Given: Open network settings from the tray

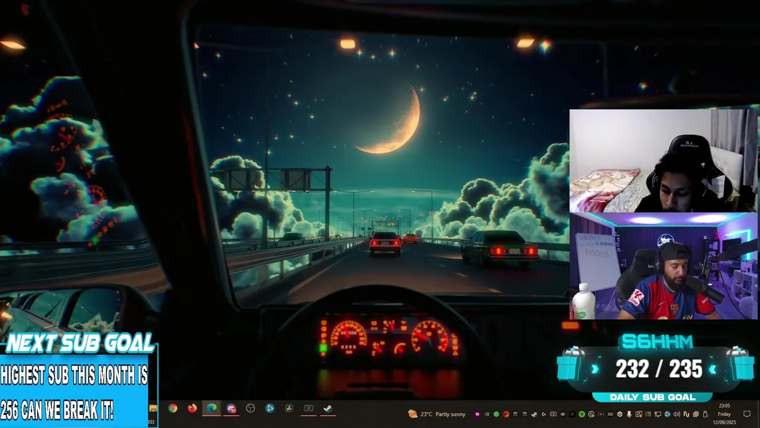Looking at the screenshot, I should pyautogui.click(x=658, y=414).
